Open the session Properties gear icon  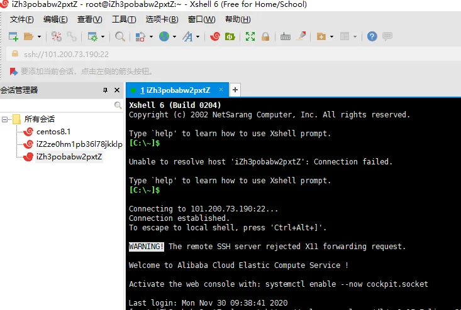tap(92, 36)
